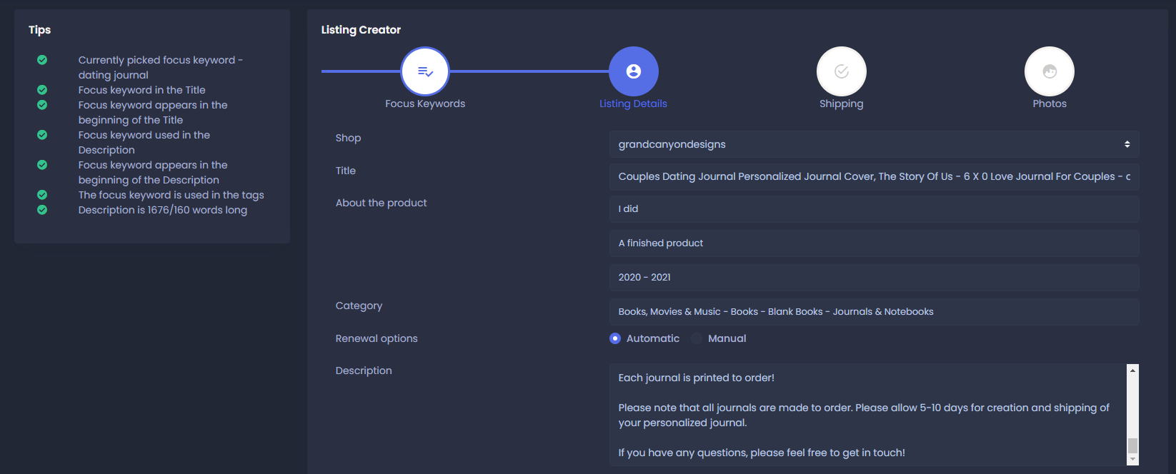The height and width of the screenshot is (474, 1176).
Task: Open the '2020 - 2021' when-made field
Action: 874,278
